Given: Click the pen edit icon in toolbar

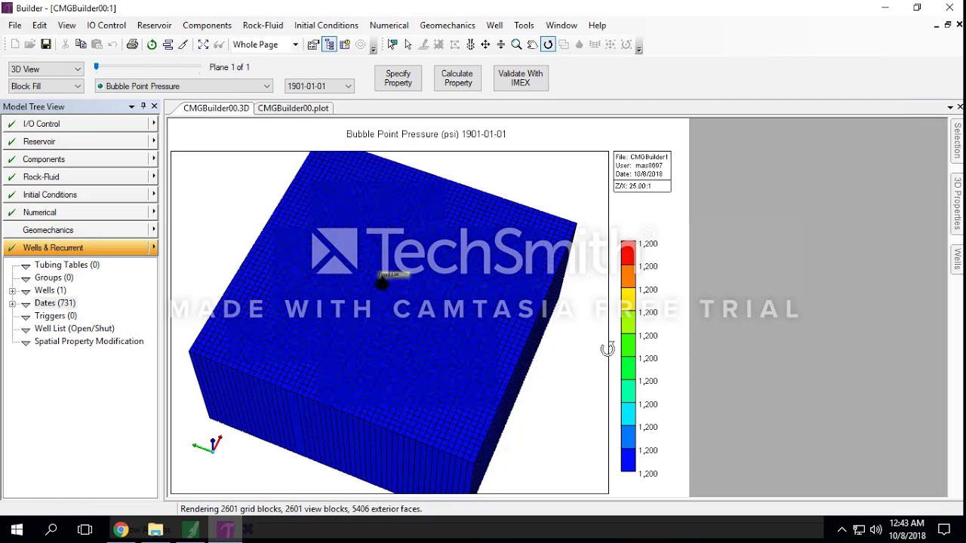Looking at the screenshot, I should (183, 44).
